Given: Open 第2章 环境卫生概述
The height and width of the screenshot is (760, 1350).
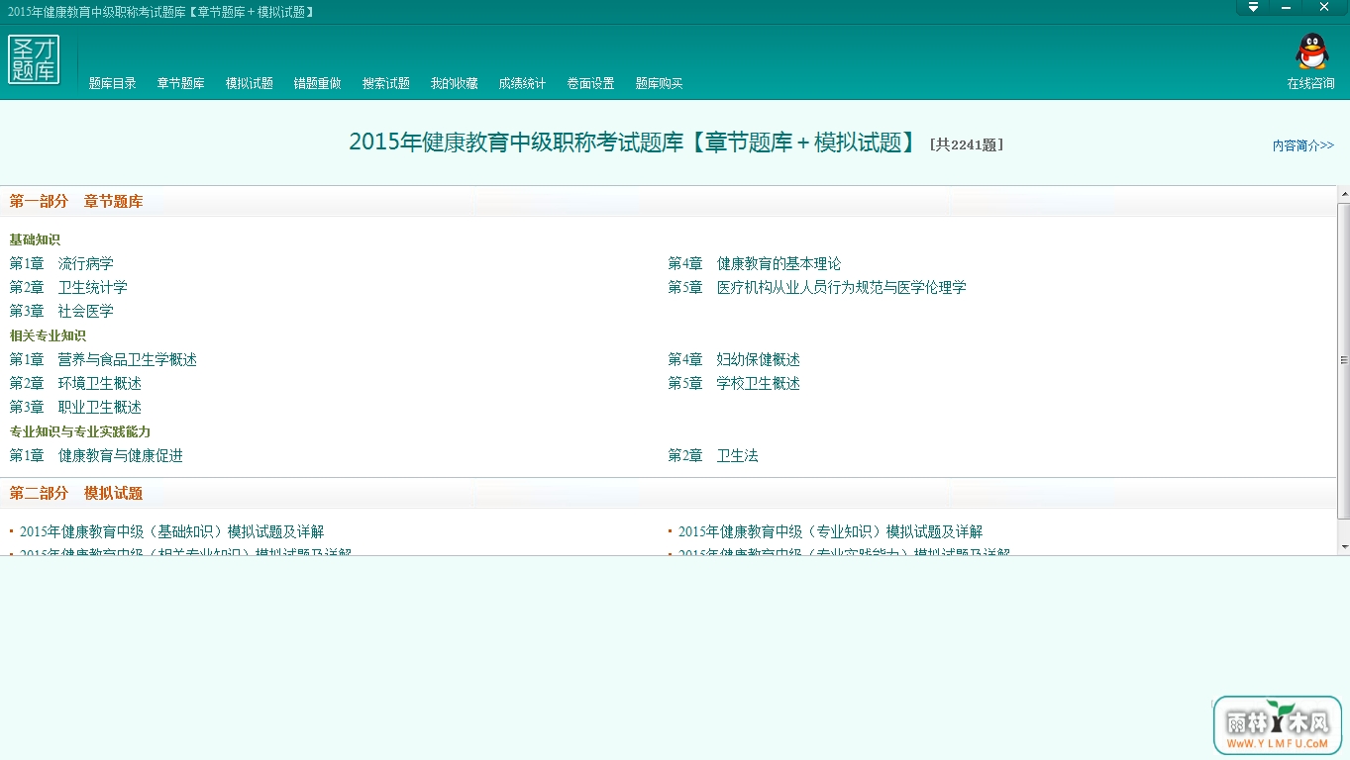Looking at the screenshot, I should [x=75, y=383].
